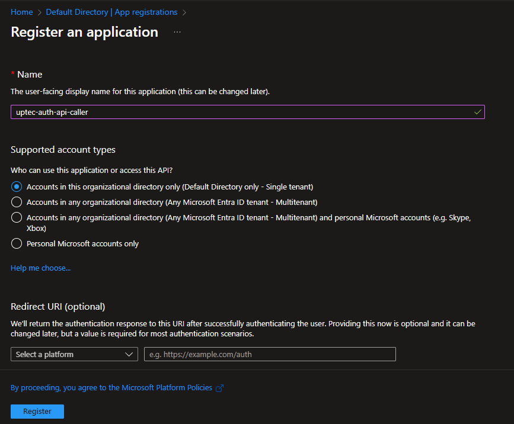Click the breadcrumb chevron after App registrations
514x424 pixels.
point(184,12)
